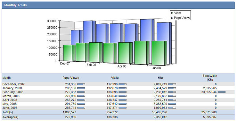Select the March, 2008 row label
Viewport: 237px width, 122px height.
(11, 96)
